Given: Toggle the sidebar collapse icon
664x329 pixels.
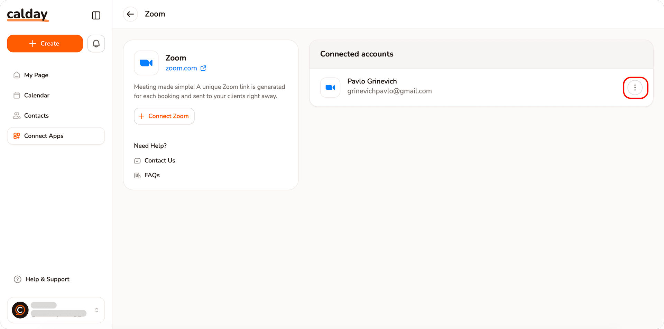Looking at the screenshot, I should click(x=96, y=15).
